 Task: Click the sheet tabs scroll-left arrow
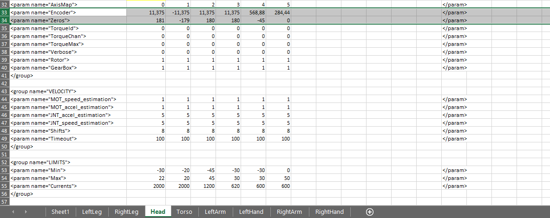(13, 212)
